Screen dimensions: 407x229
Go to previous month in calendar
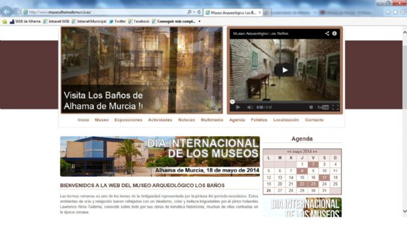289,151
